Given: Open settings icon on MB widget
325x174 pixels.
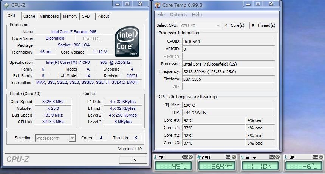Looking at the screenshot, I should 315,157.
